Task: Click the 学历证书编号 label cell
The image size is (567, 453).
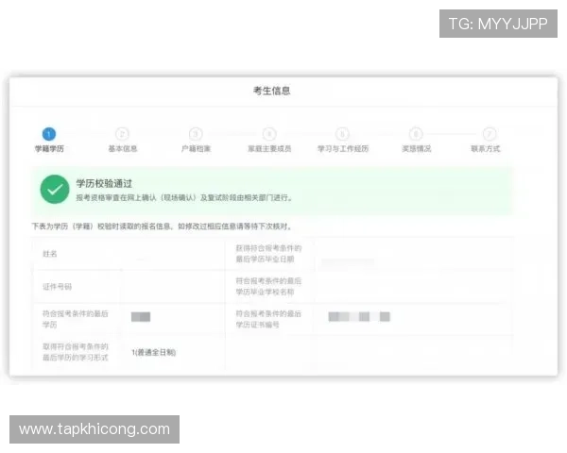Action: (268, 319)
